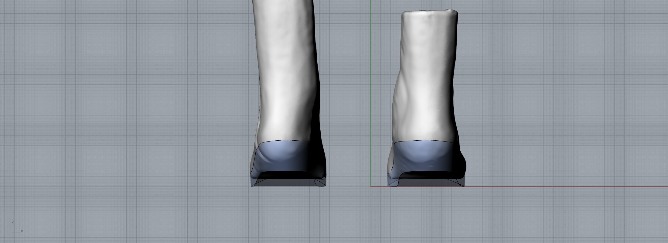
Task: Click empty grid area below the red axis
Action: click(x=516, y=213)
